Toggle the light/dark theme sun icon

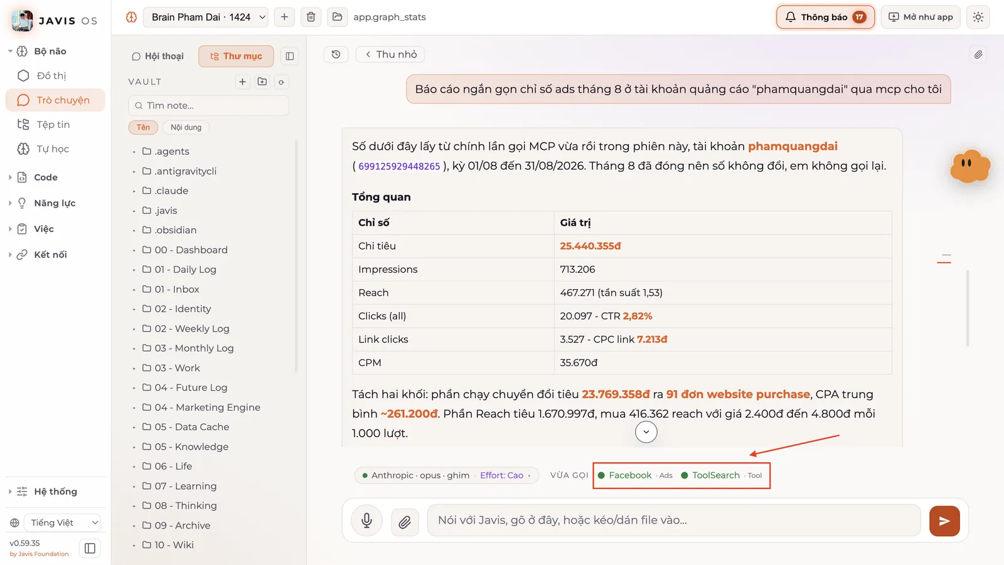tap(978, 17)
